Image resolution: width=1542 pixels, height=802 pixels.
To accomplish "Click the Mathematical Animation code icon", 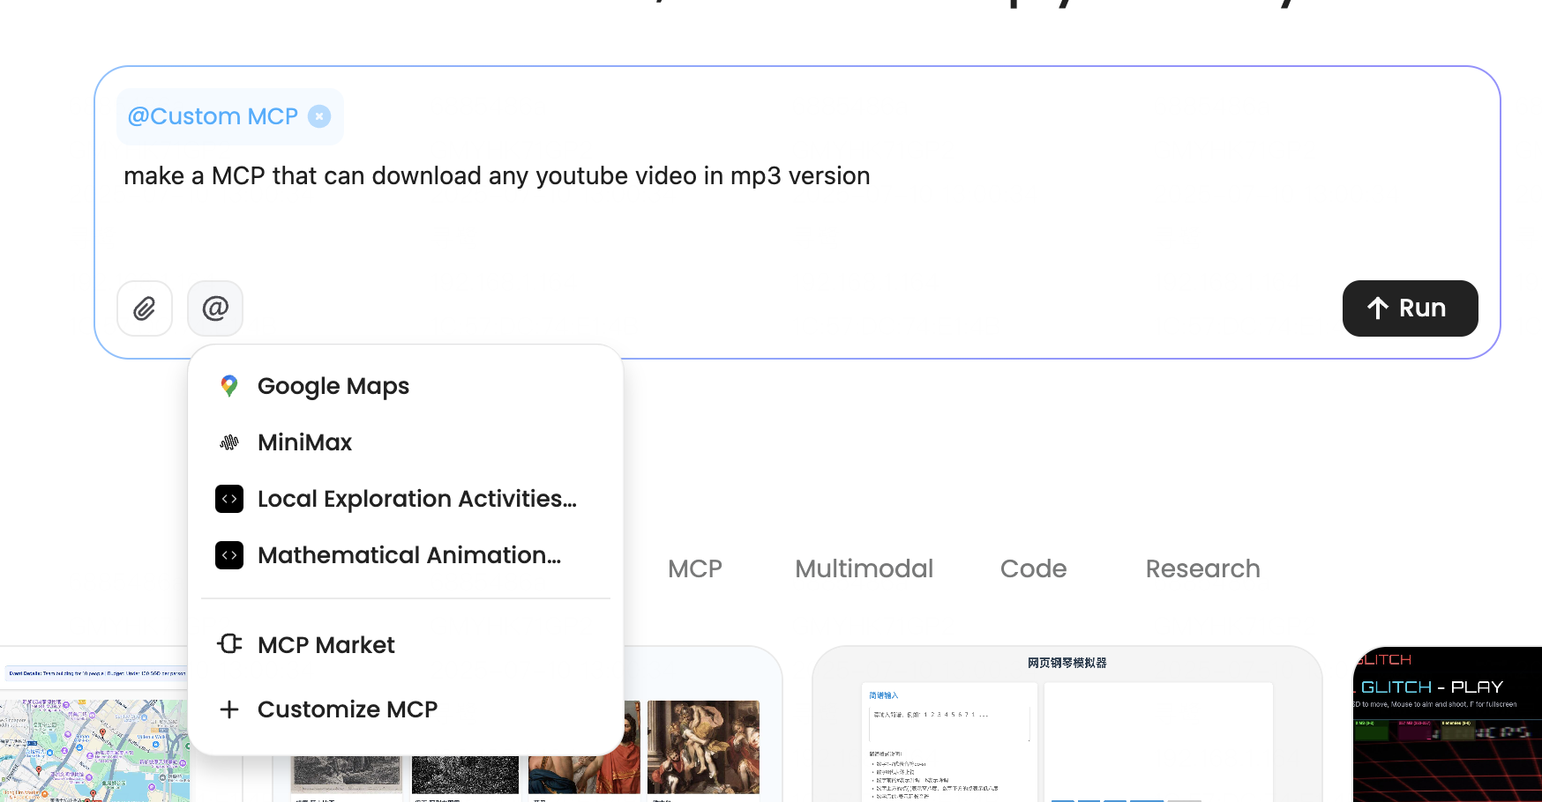I will (x=228, y=555).
